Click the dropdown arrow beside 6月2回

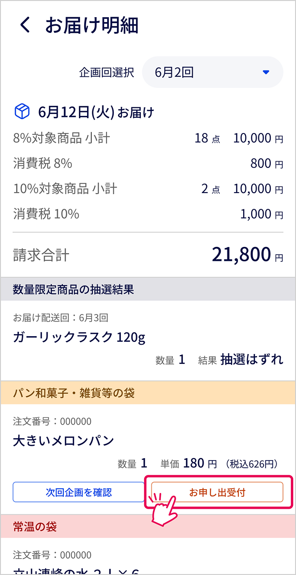click(x=266, y=72)
